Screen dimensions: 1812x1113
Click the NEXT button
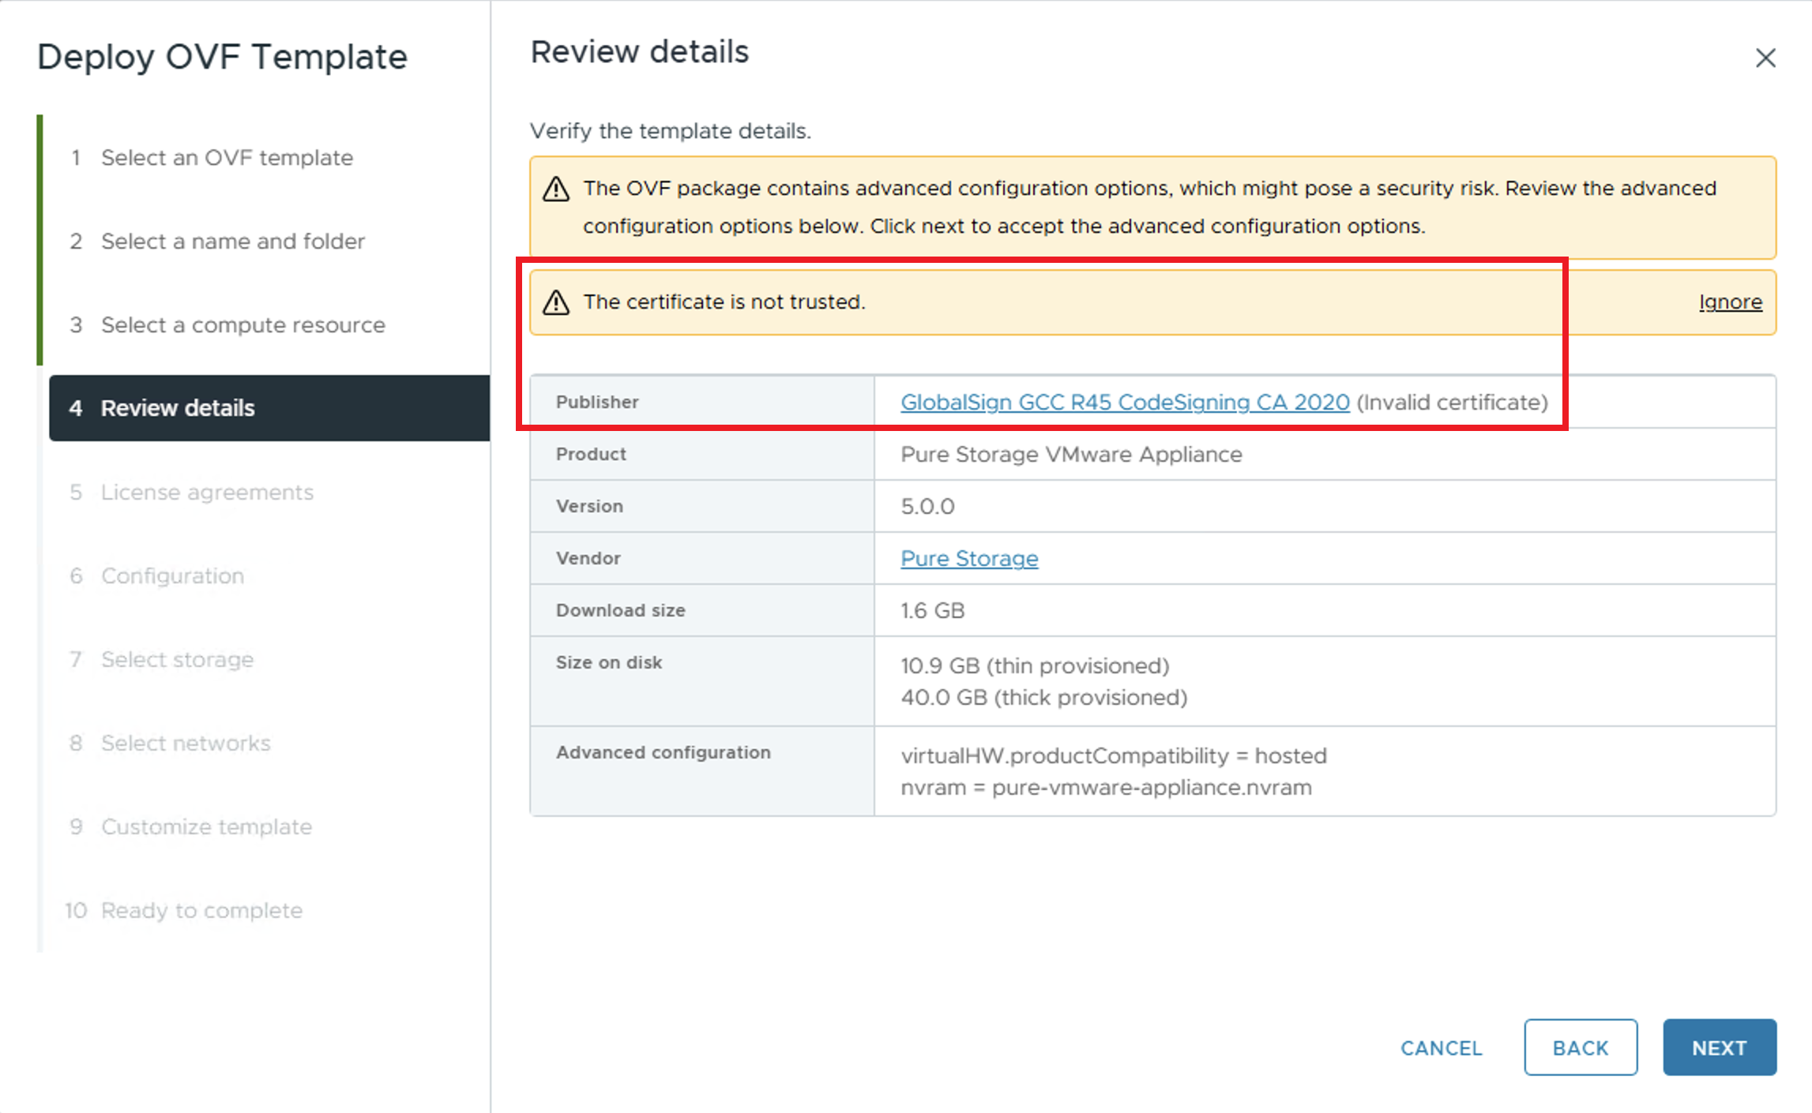pos(1720,1047)
